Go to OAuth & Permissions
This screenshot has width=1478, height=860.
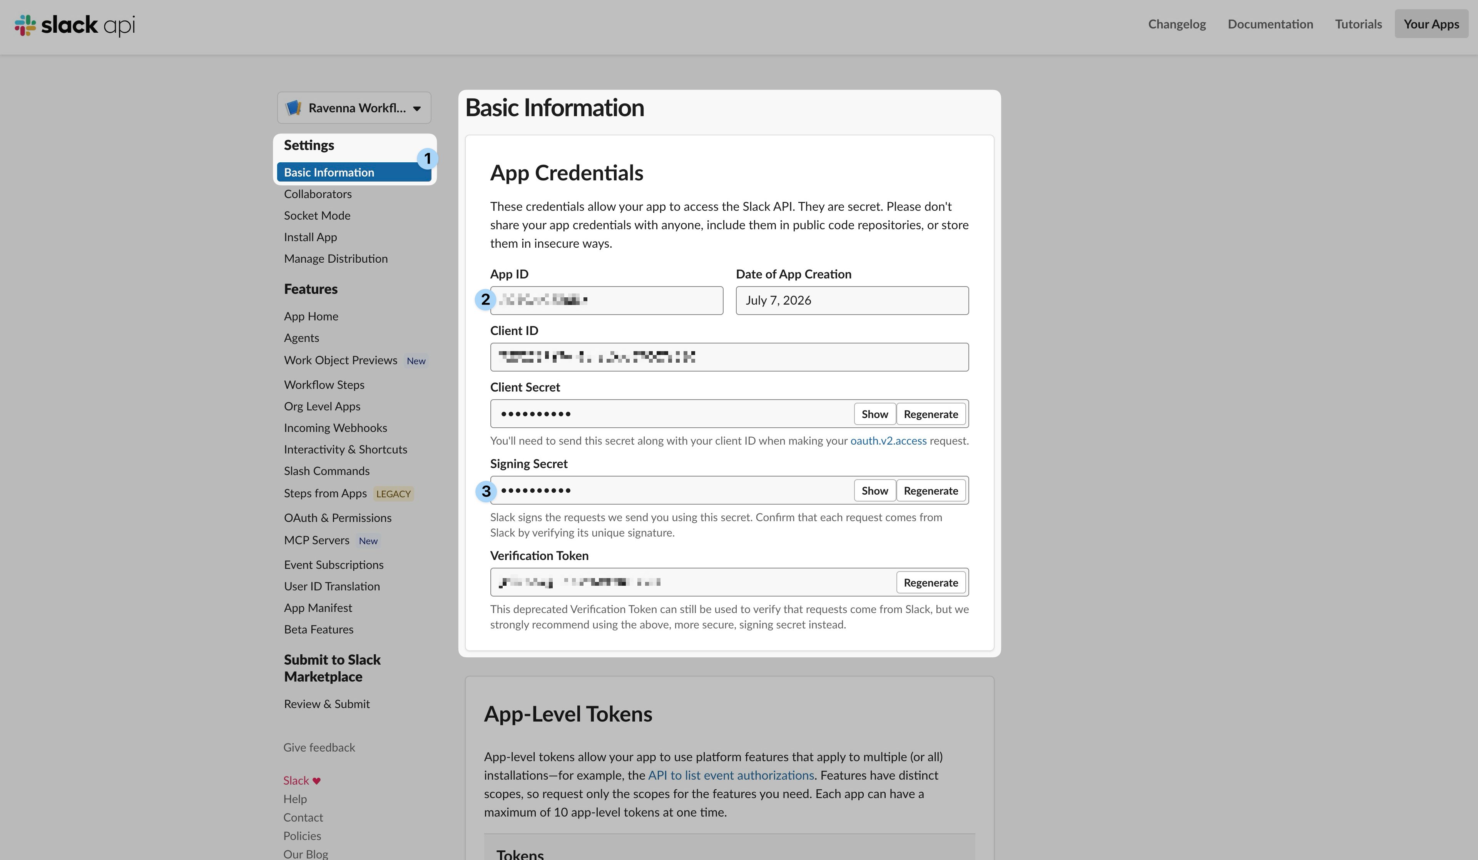pos(338,518)
